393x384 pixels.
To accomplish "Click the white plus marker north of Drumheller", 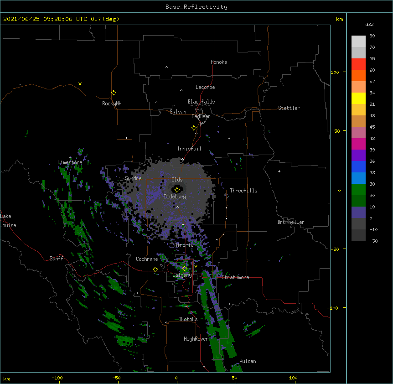I will coord(279,171).
